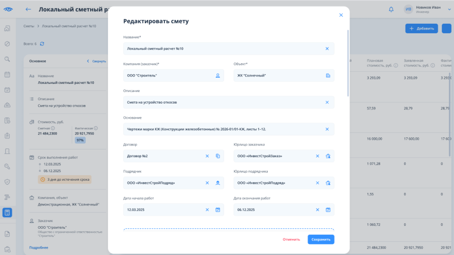The width and height of the screenshot is (454, 255).
Task: Click the object document icon in Объект field
Action: pos(328,76)
